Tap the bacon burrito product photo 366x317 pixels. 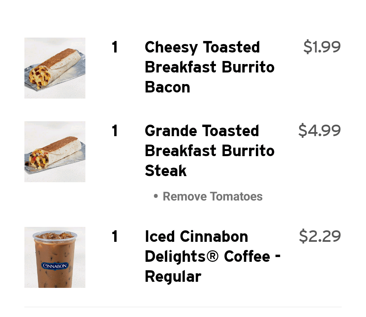point(55,68)
